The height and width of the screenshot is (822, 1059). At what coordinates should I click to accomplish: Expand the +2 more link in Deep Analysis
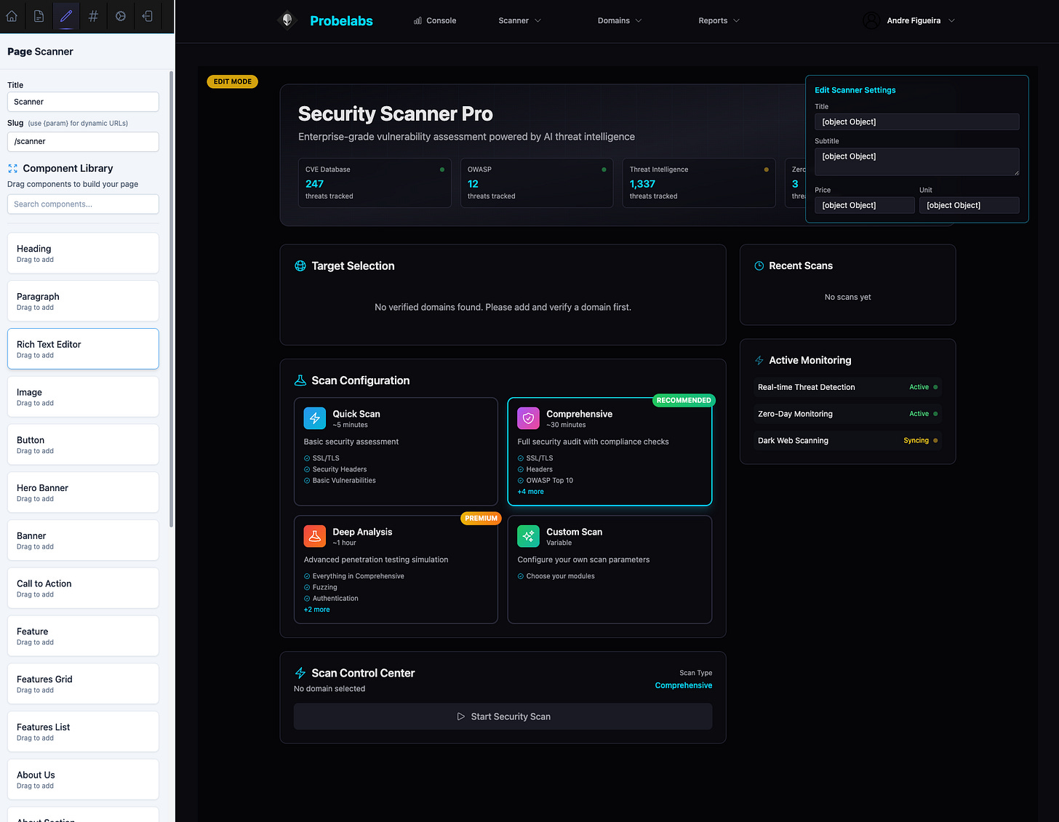point(317,610)
